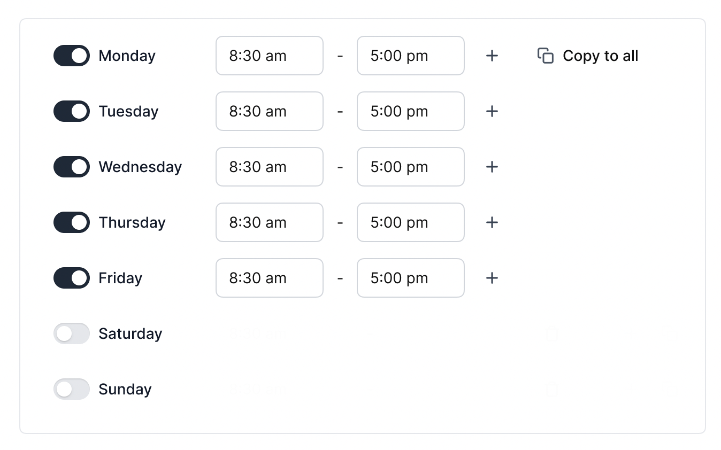Click Copy to all
The image size is (721, 450).
(x=600, y=56)
